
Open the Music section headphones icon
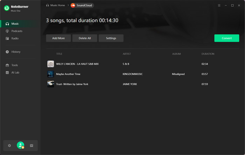(7, 24)
